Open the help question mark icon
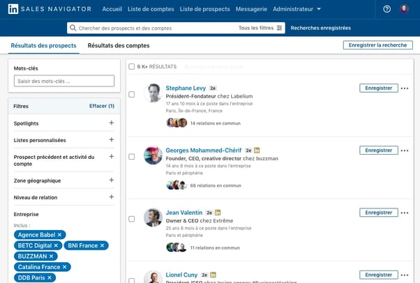This screenshot has width=420, height=283. (x=387, y=9)
